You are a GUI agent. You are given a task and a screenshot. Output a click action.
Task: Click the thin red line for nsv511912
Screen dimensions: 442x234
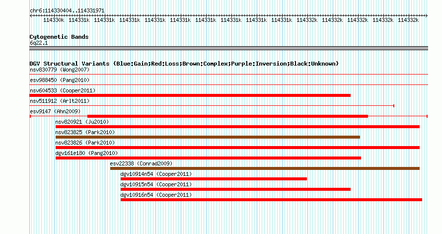click(x=212, y=106)
